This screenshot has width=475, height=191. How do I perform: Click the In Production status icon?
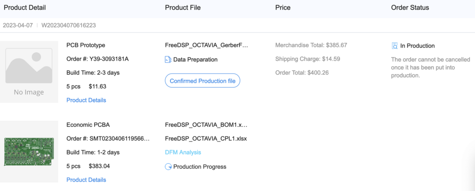click(x=394, y=46)
